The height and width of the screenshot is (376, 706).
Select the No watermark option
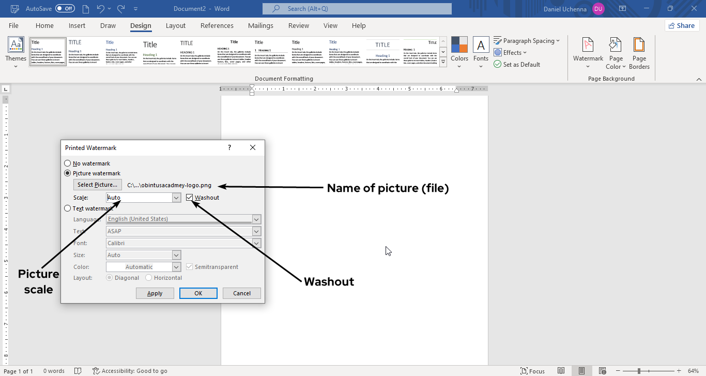[x=67, y=163]
